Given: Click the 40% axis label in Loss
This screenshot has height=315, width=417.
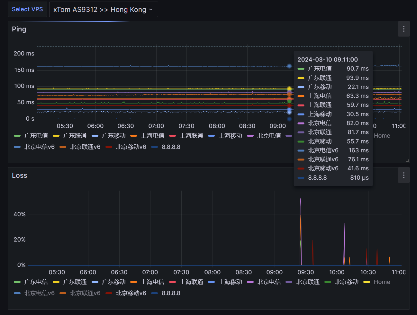Looking at the screenshot, I should (x=20, y=214).
